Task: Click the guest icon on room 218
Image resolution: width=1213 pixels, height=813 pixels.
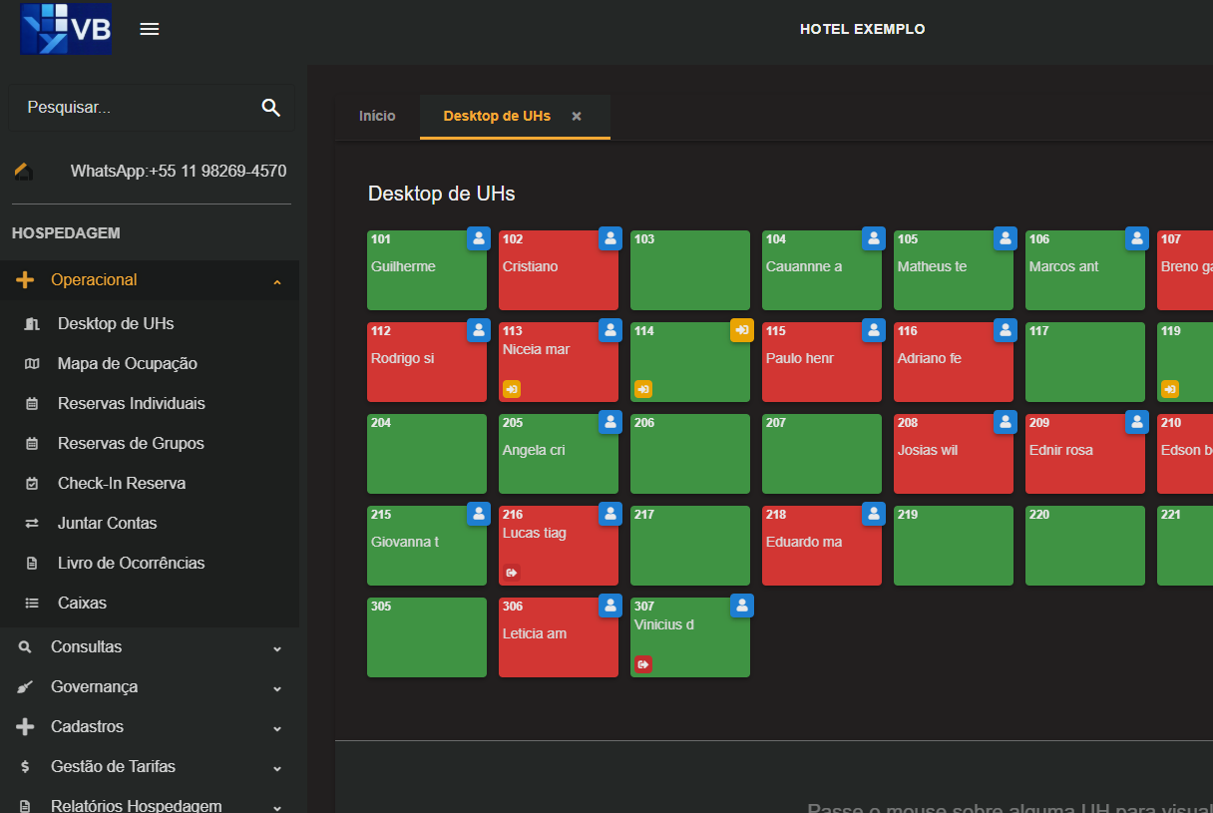Action: tap(874, 514)
